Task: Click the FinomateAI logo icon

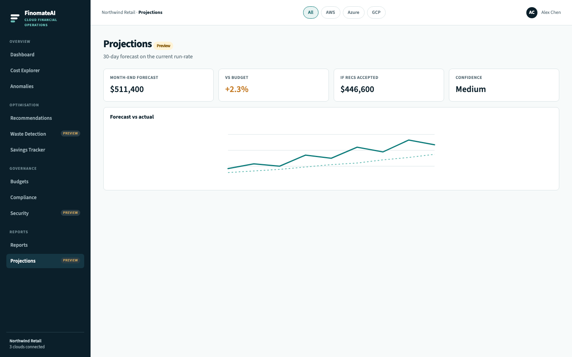Action: [x=15, y=18]
